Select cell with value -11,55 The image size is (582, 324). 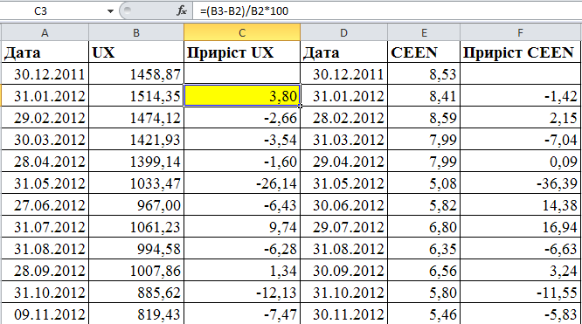(x=520, y=293)
